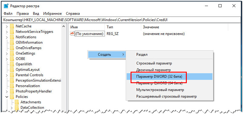
Task: Expand the NetworkServiceTriggers node
Action: [7, 32]
